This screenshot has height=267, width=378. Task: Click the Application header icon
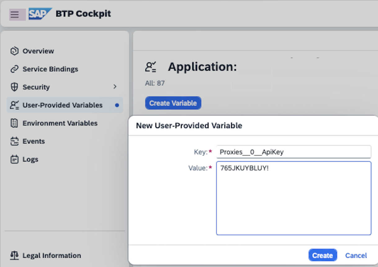pos(151,67)
